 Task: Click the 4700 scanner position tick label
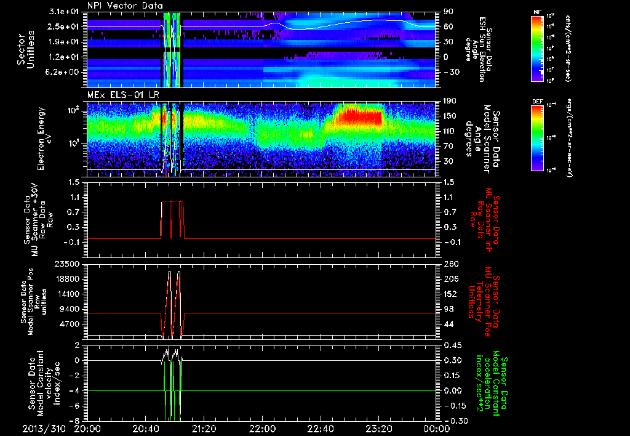coord(69,324)
